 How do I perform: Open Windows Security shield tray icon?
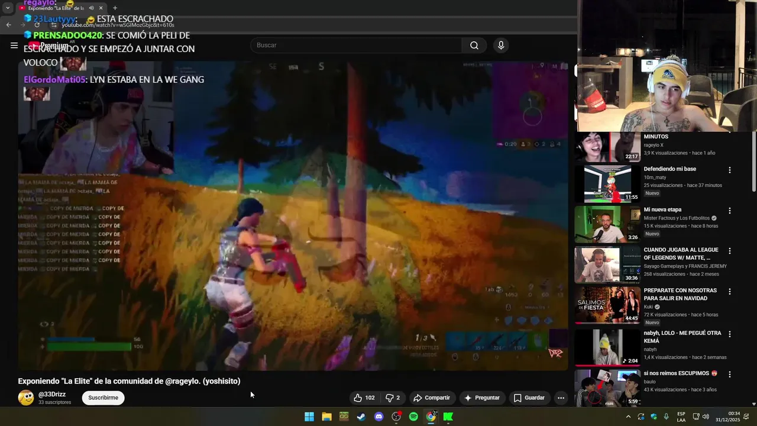coord(654,417)
